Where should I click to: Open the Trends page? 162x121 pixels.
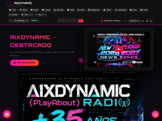tap(144, 10)
